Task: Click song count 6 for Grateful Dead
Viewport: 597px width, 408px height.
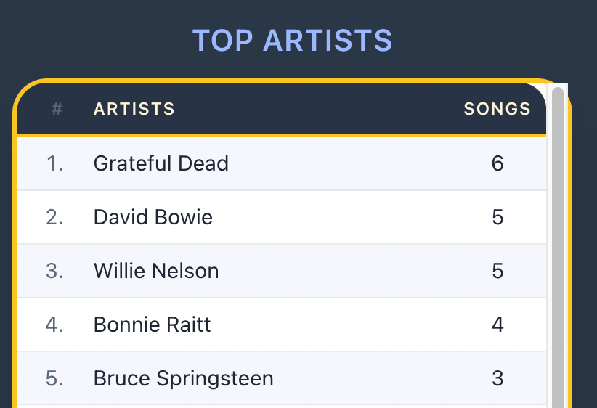Action: pos(497,163)
